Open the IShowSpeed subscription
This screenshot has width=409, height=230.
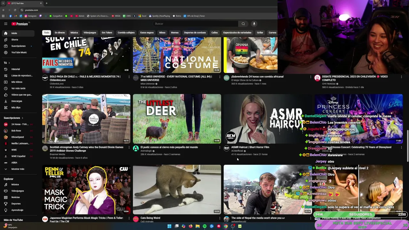pos(18,137)
